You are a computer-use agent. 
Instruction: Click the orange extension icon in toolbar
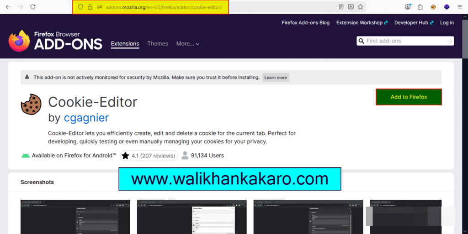pyautogui.click(x=433, y=7)
